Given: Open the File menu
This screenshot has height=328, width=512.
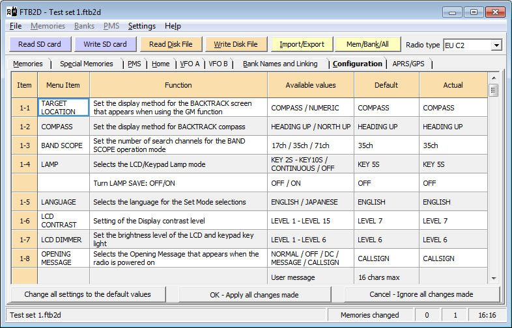Looking at the screenshot, I should 16,26.
